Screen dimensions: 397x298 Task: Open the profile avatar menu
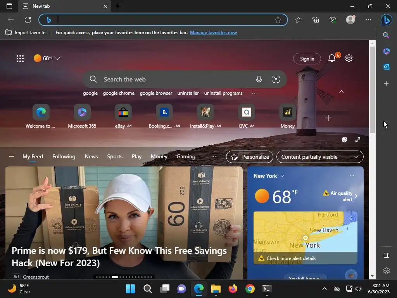pyautogui.click(x=350, y=20)
